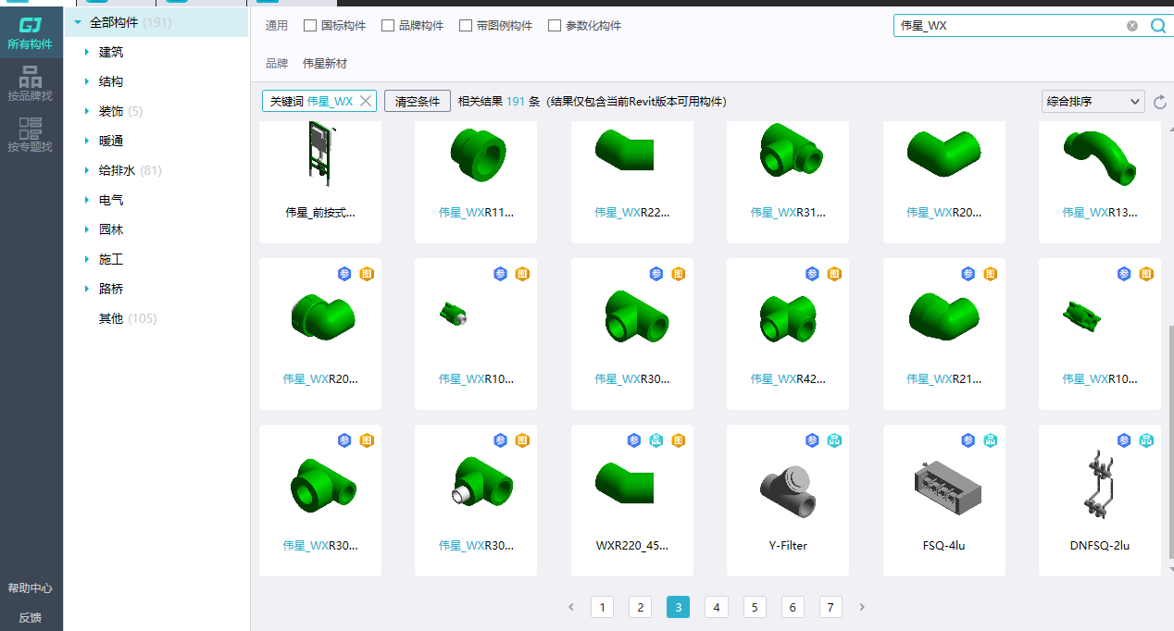This screenshot has width=1174, height=631.
Task: Click the 品 badge on WXR220_45 card
Action: [656, 440]
